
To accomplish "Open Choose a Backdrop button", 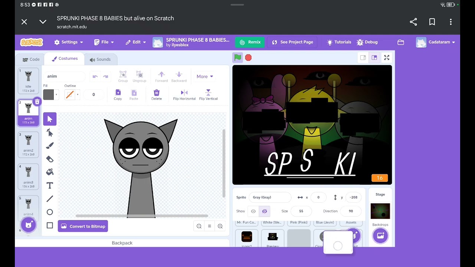I will click(x=380, y=235).
